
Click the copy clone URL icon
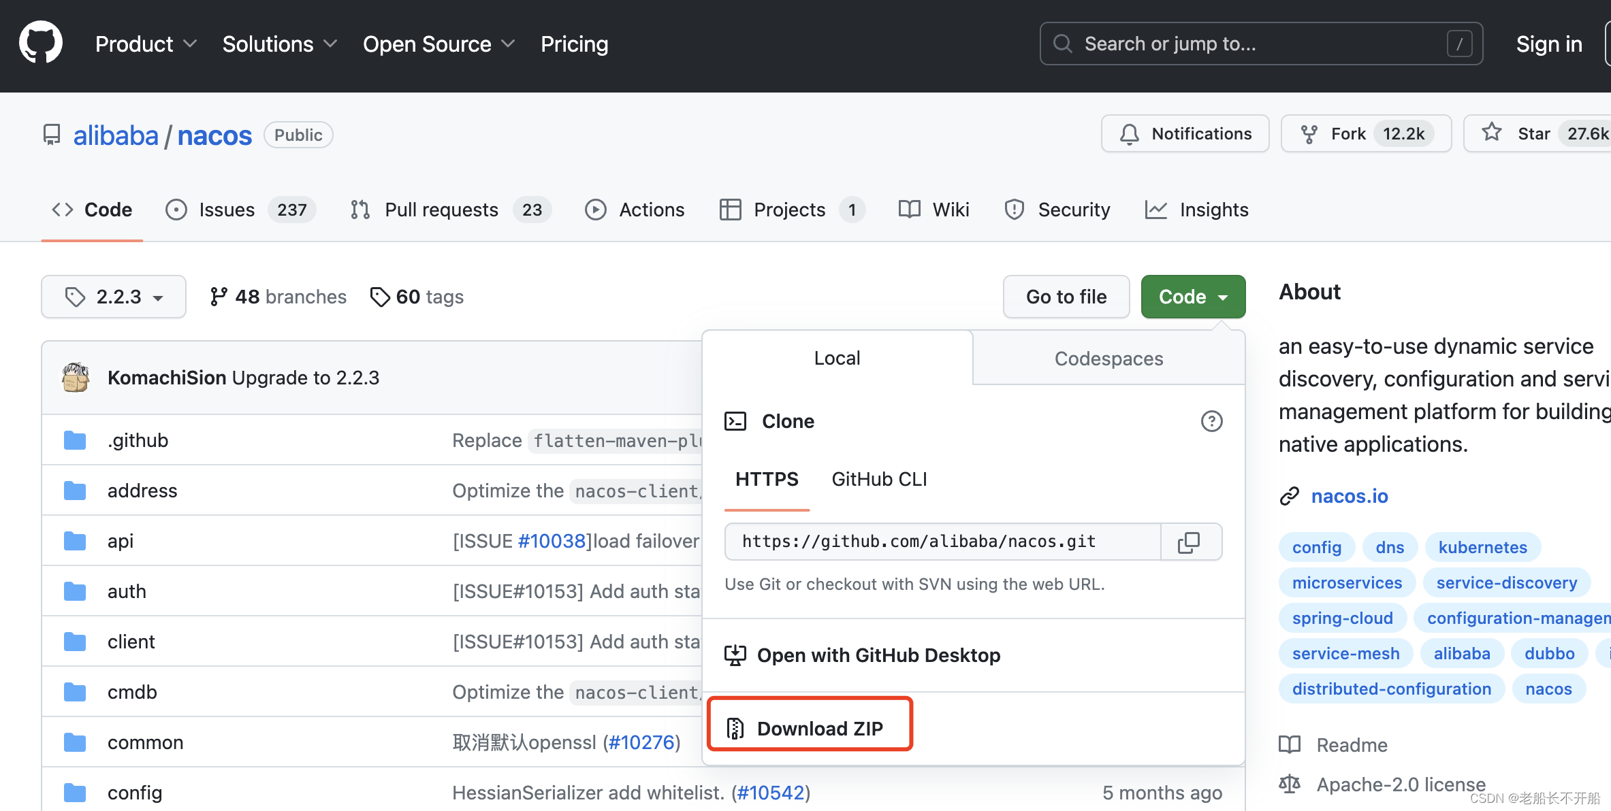pos(1189,542)
